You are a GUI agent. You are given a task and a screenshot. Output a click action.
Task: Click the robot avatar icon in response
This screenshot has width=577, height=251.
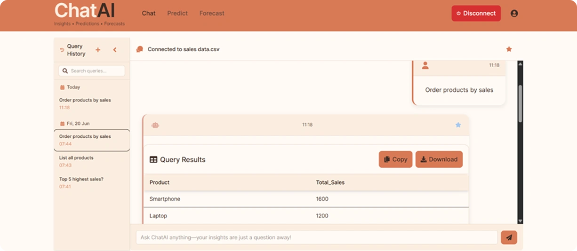pyautogui.click(x=155, y=125)
